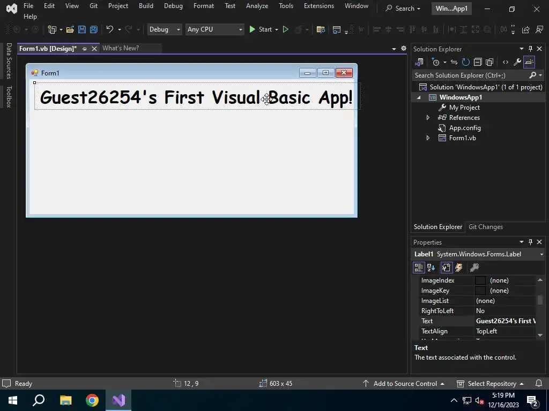
Task: Open the Analyze menu
Action: pyautogui.click(x=257, y=6)
